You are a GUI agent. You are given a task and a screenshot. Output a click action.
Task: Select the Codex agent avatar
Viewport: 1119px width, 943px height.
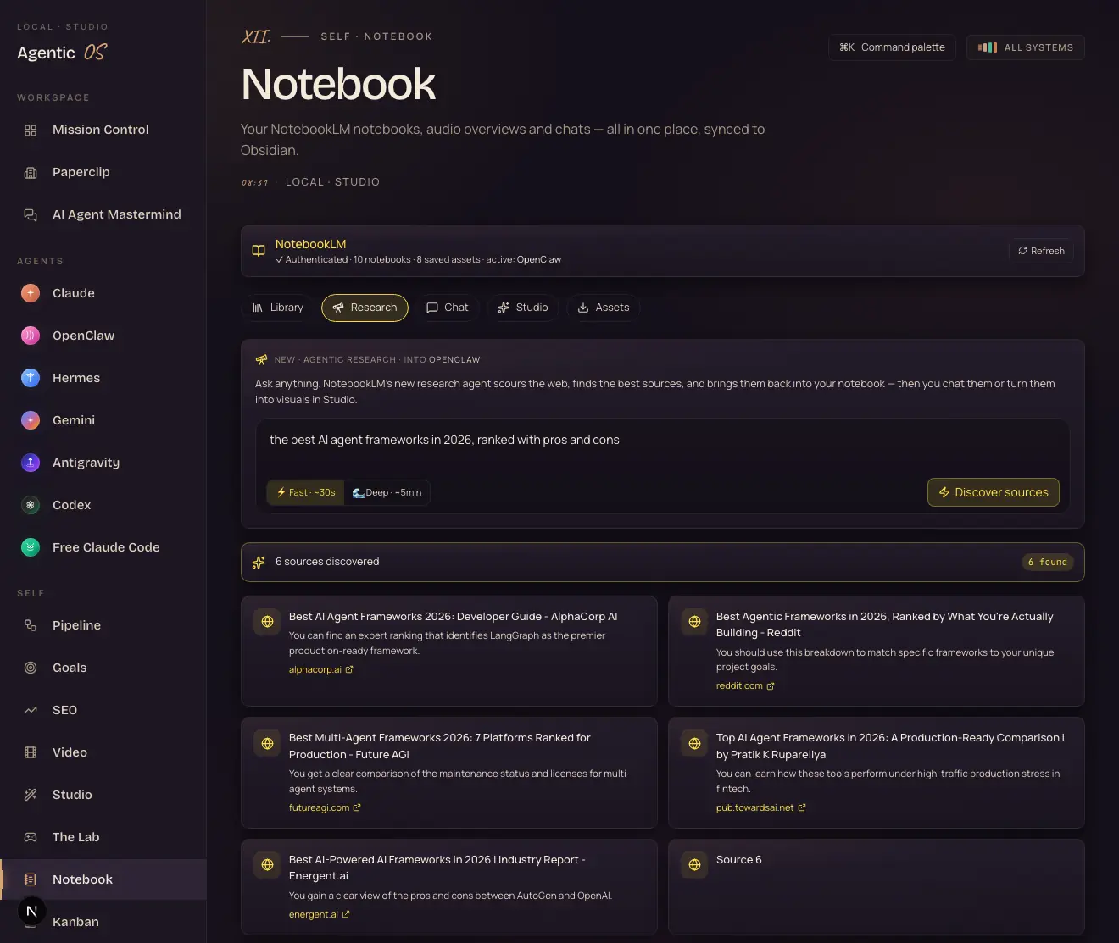[31, 505]
